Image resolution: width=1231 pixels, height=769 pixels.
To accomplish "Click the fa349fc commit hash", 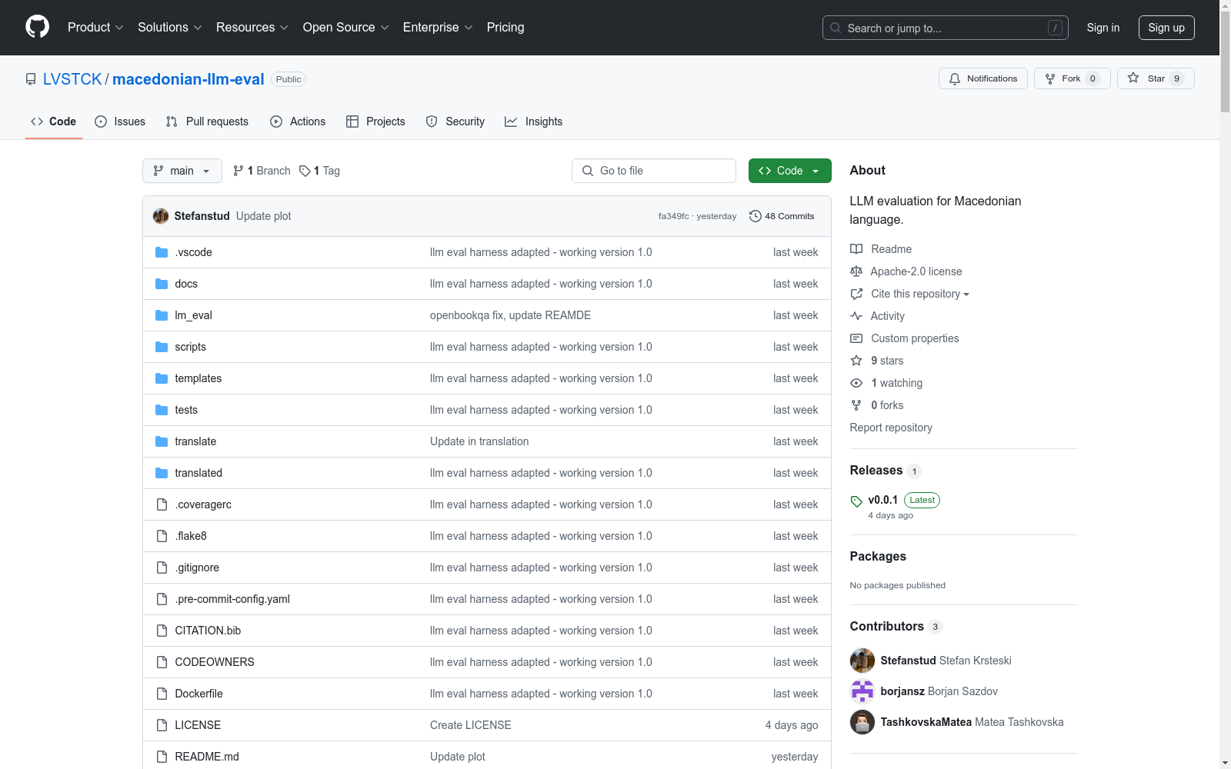I will point(674,216).
